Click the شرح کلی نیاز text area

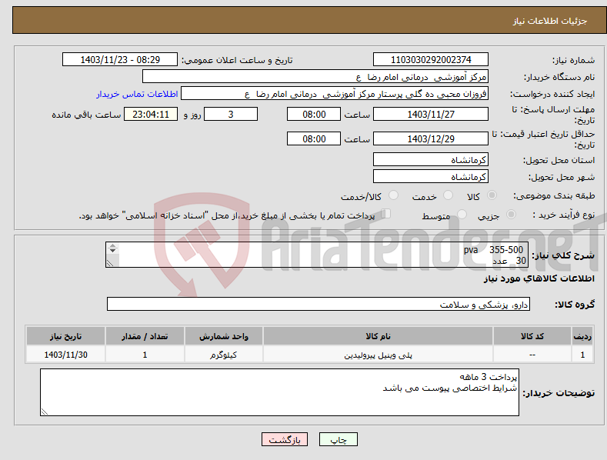click(x=317, y=255)
